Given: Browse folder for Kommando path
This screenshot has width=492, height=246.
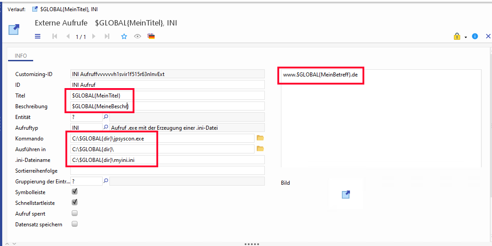Looking at the screenshot, I should [x=260, y=138].
